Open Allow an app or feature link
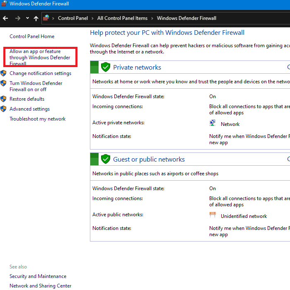The height and width of the screenshot is (290, 290). point(40,57)
